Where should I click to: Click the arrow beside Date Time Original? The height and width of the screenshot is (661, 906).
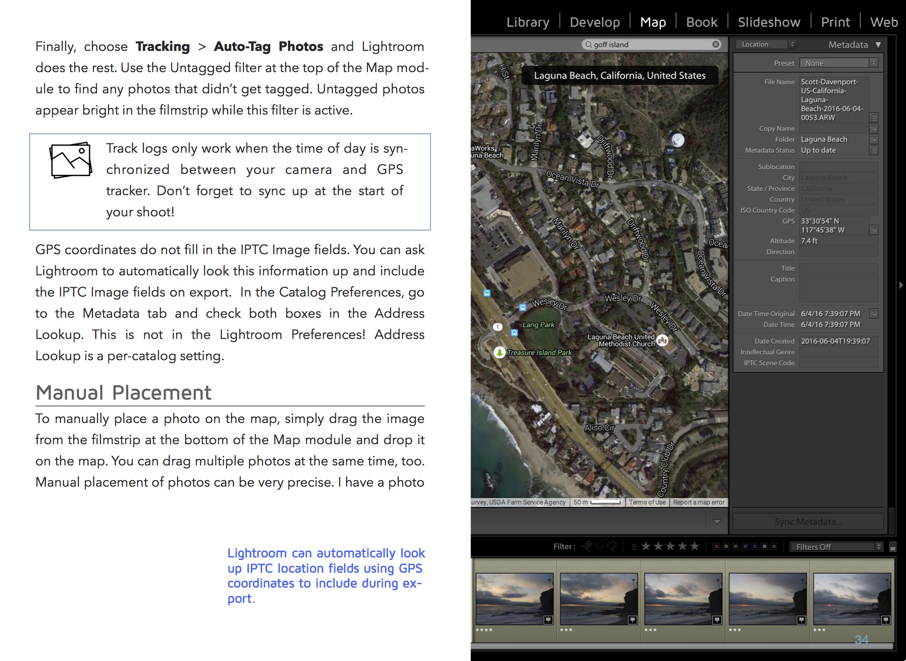pyautogui.click(x=874, y=314)
